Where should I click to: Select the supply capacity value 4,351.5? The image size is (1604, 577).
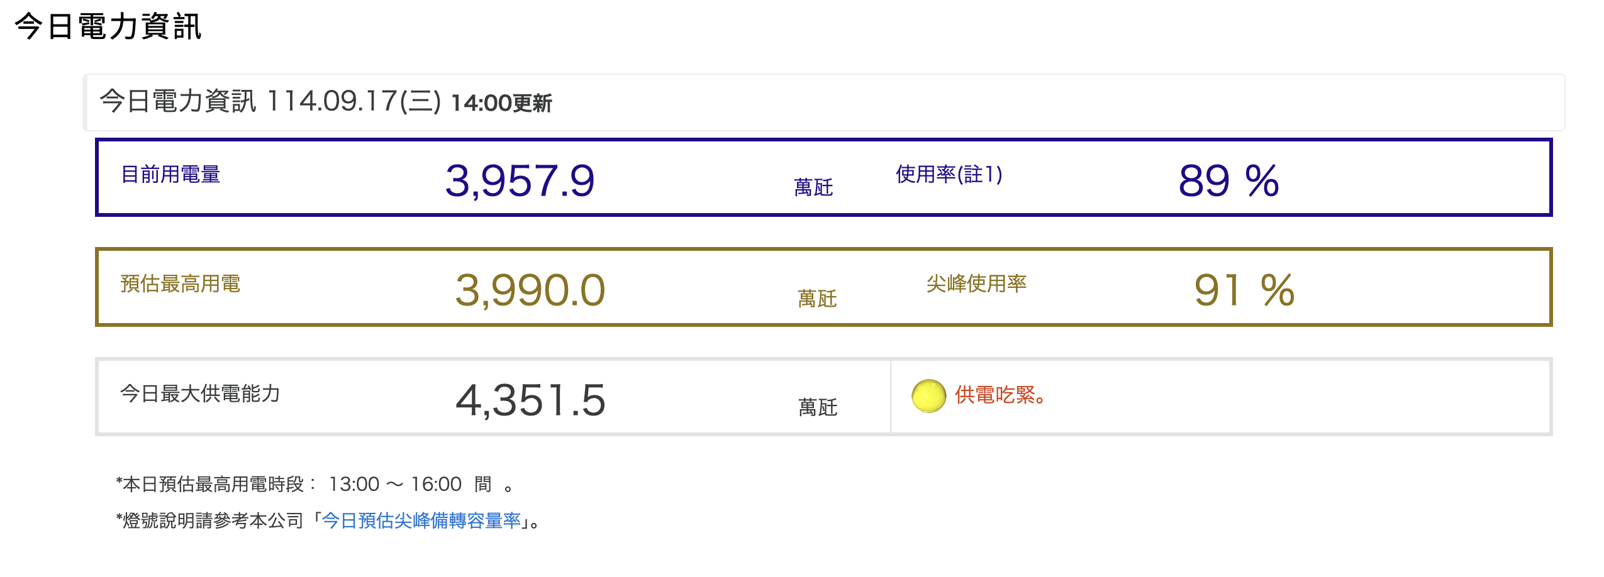coord(532,396)
